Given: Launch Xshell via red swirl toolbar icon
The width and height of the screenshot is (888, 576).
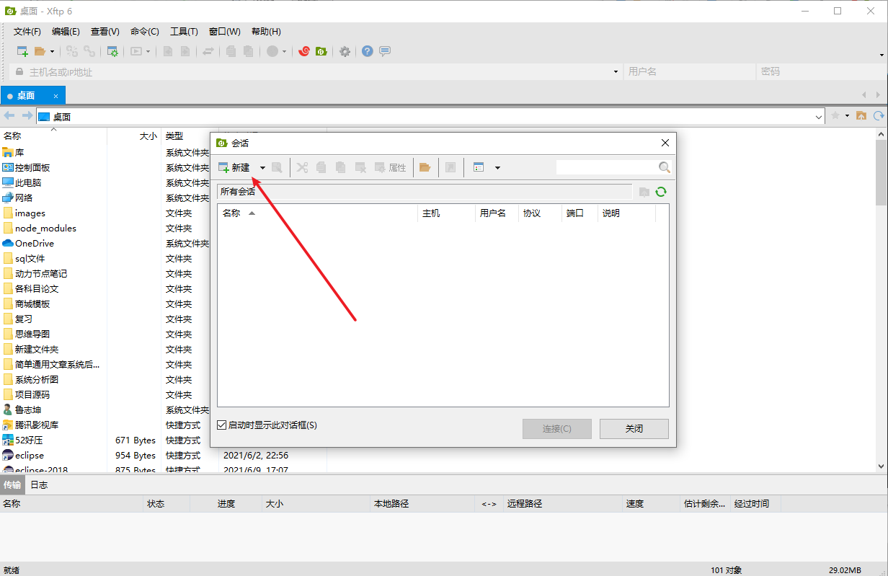Looking at the screenshot, I should (304, 51).
